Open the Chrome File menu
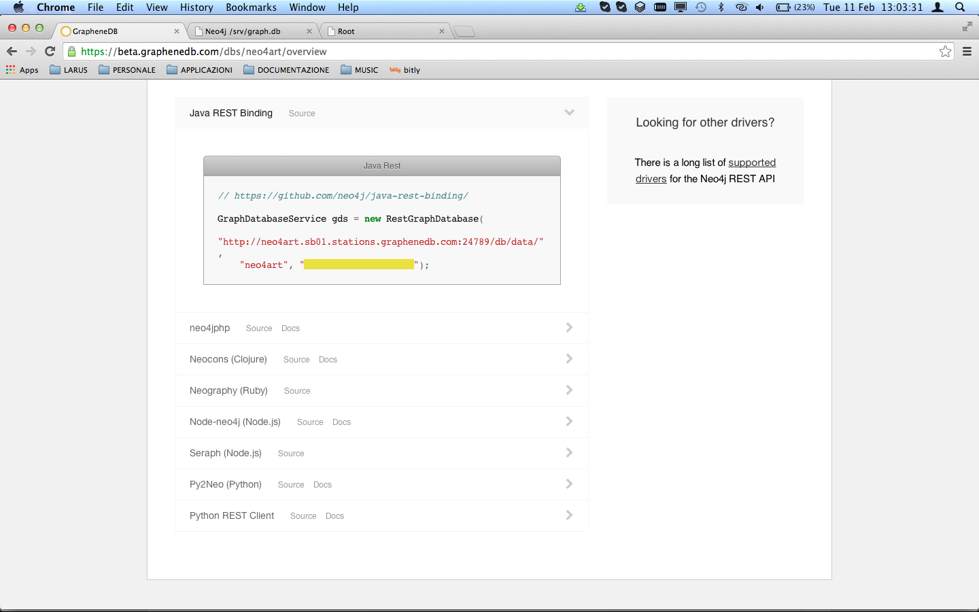979x612 pixels. [x=95, y=7]
